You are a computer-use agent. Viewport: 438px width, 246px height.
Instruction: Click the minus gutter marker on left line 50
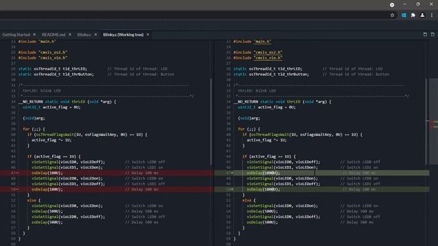click(17, 189)
